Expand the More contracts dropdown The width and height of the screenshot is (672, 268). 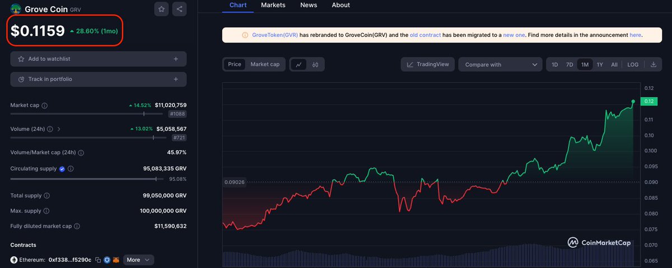click(138, 260)
